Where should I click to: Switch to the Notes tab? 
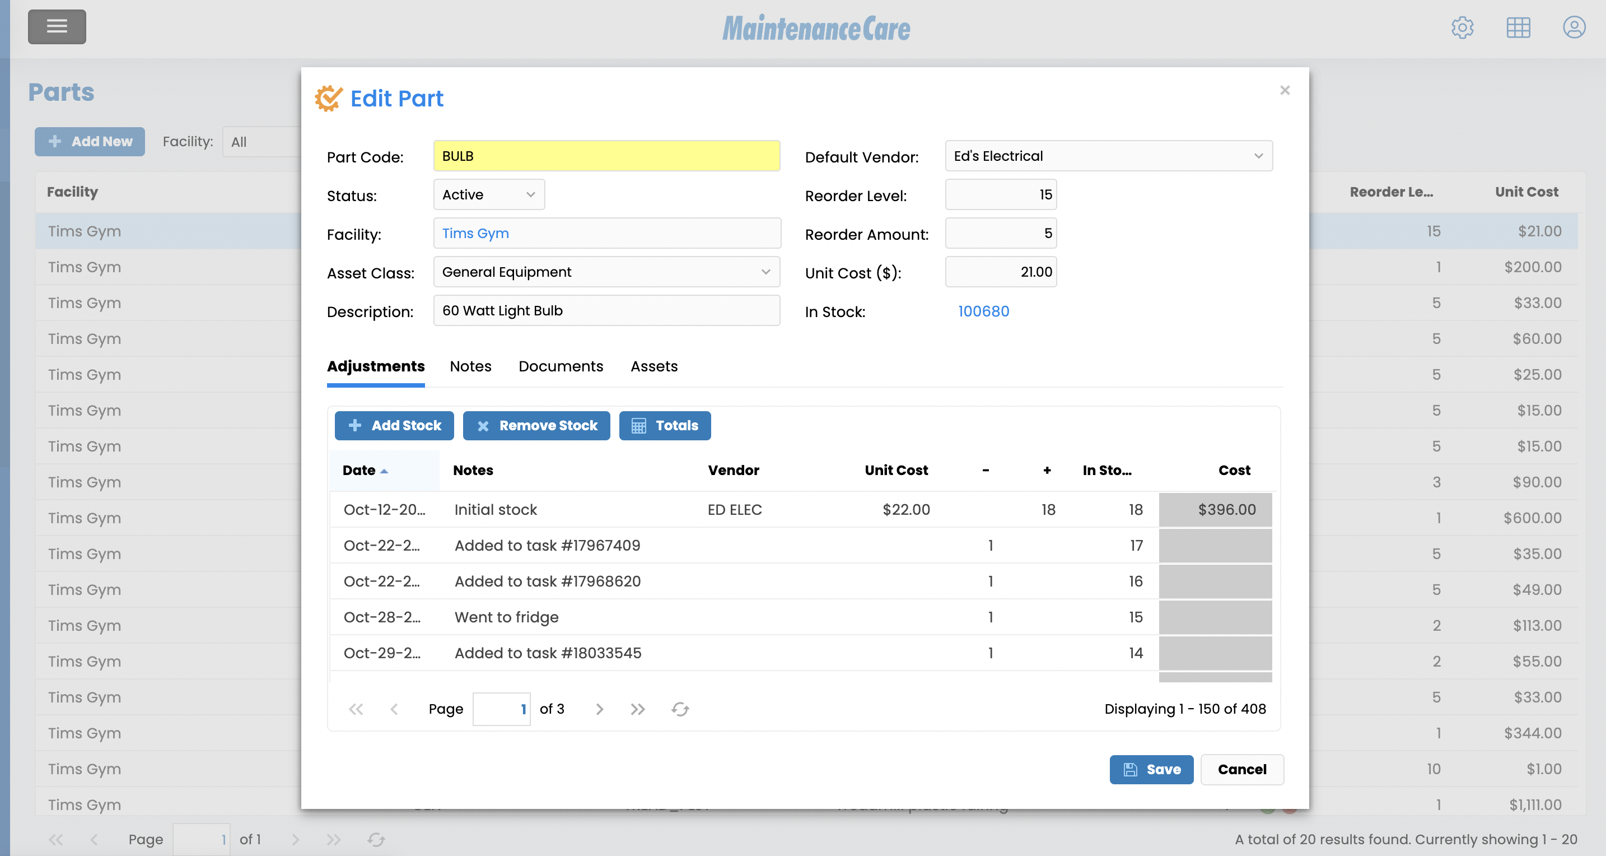[470, 366]
